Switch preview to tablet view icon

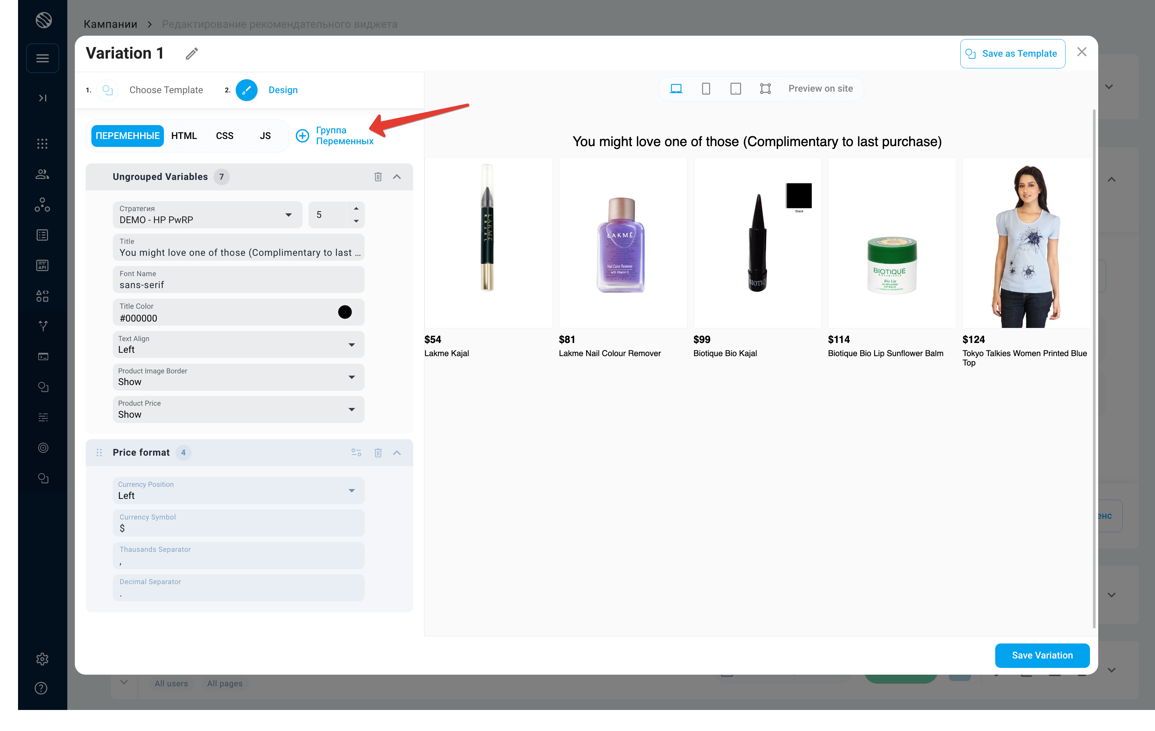(x=735, y=89)
